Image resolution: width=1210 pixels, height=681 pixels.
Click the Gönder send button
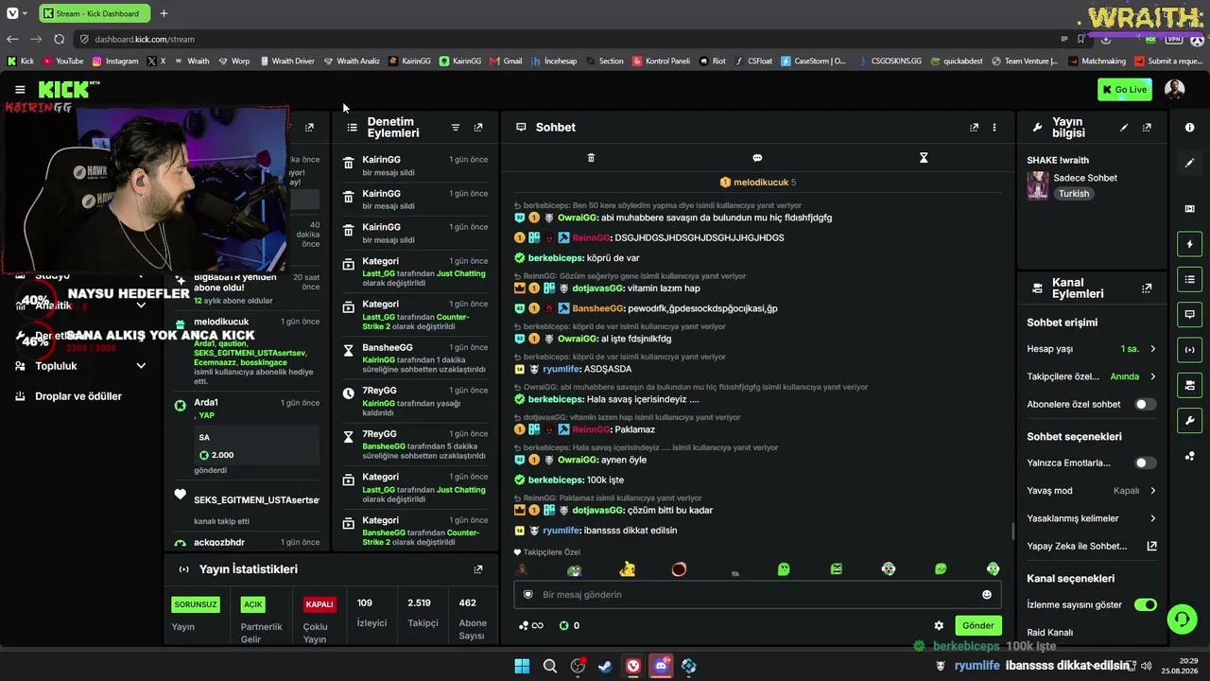pos(977,625)
